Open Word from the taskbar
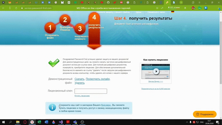Viewport: 222px width, 125px height. [x=46, y=122]
